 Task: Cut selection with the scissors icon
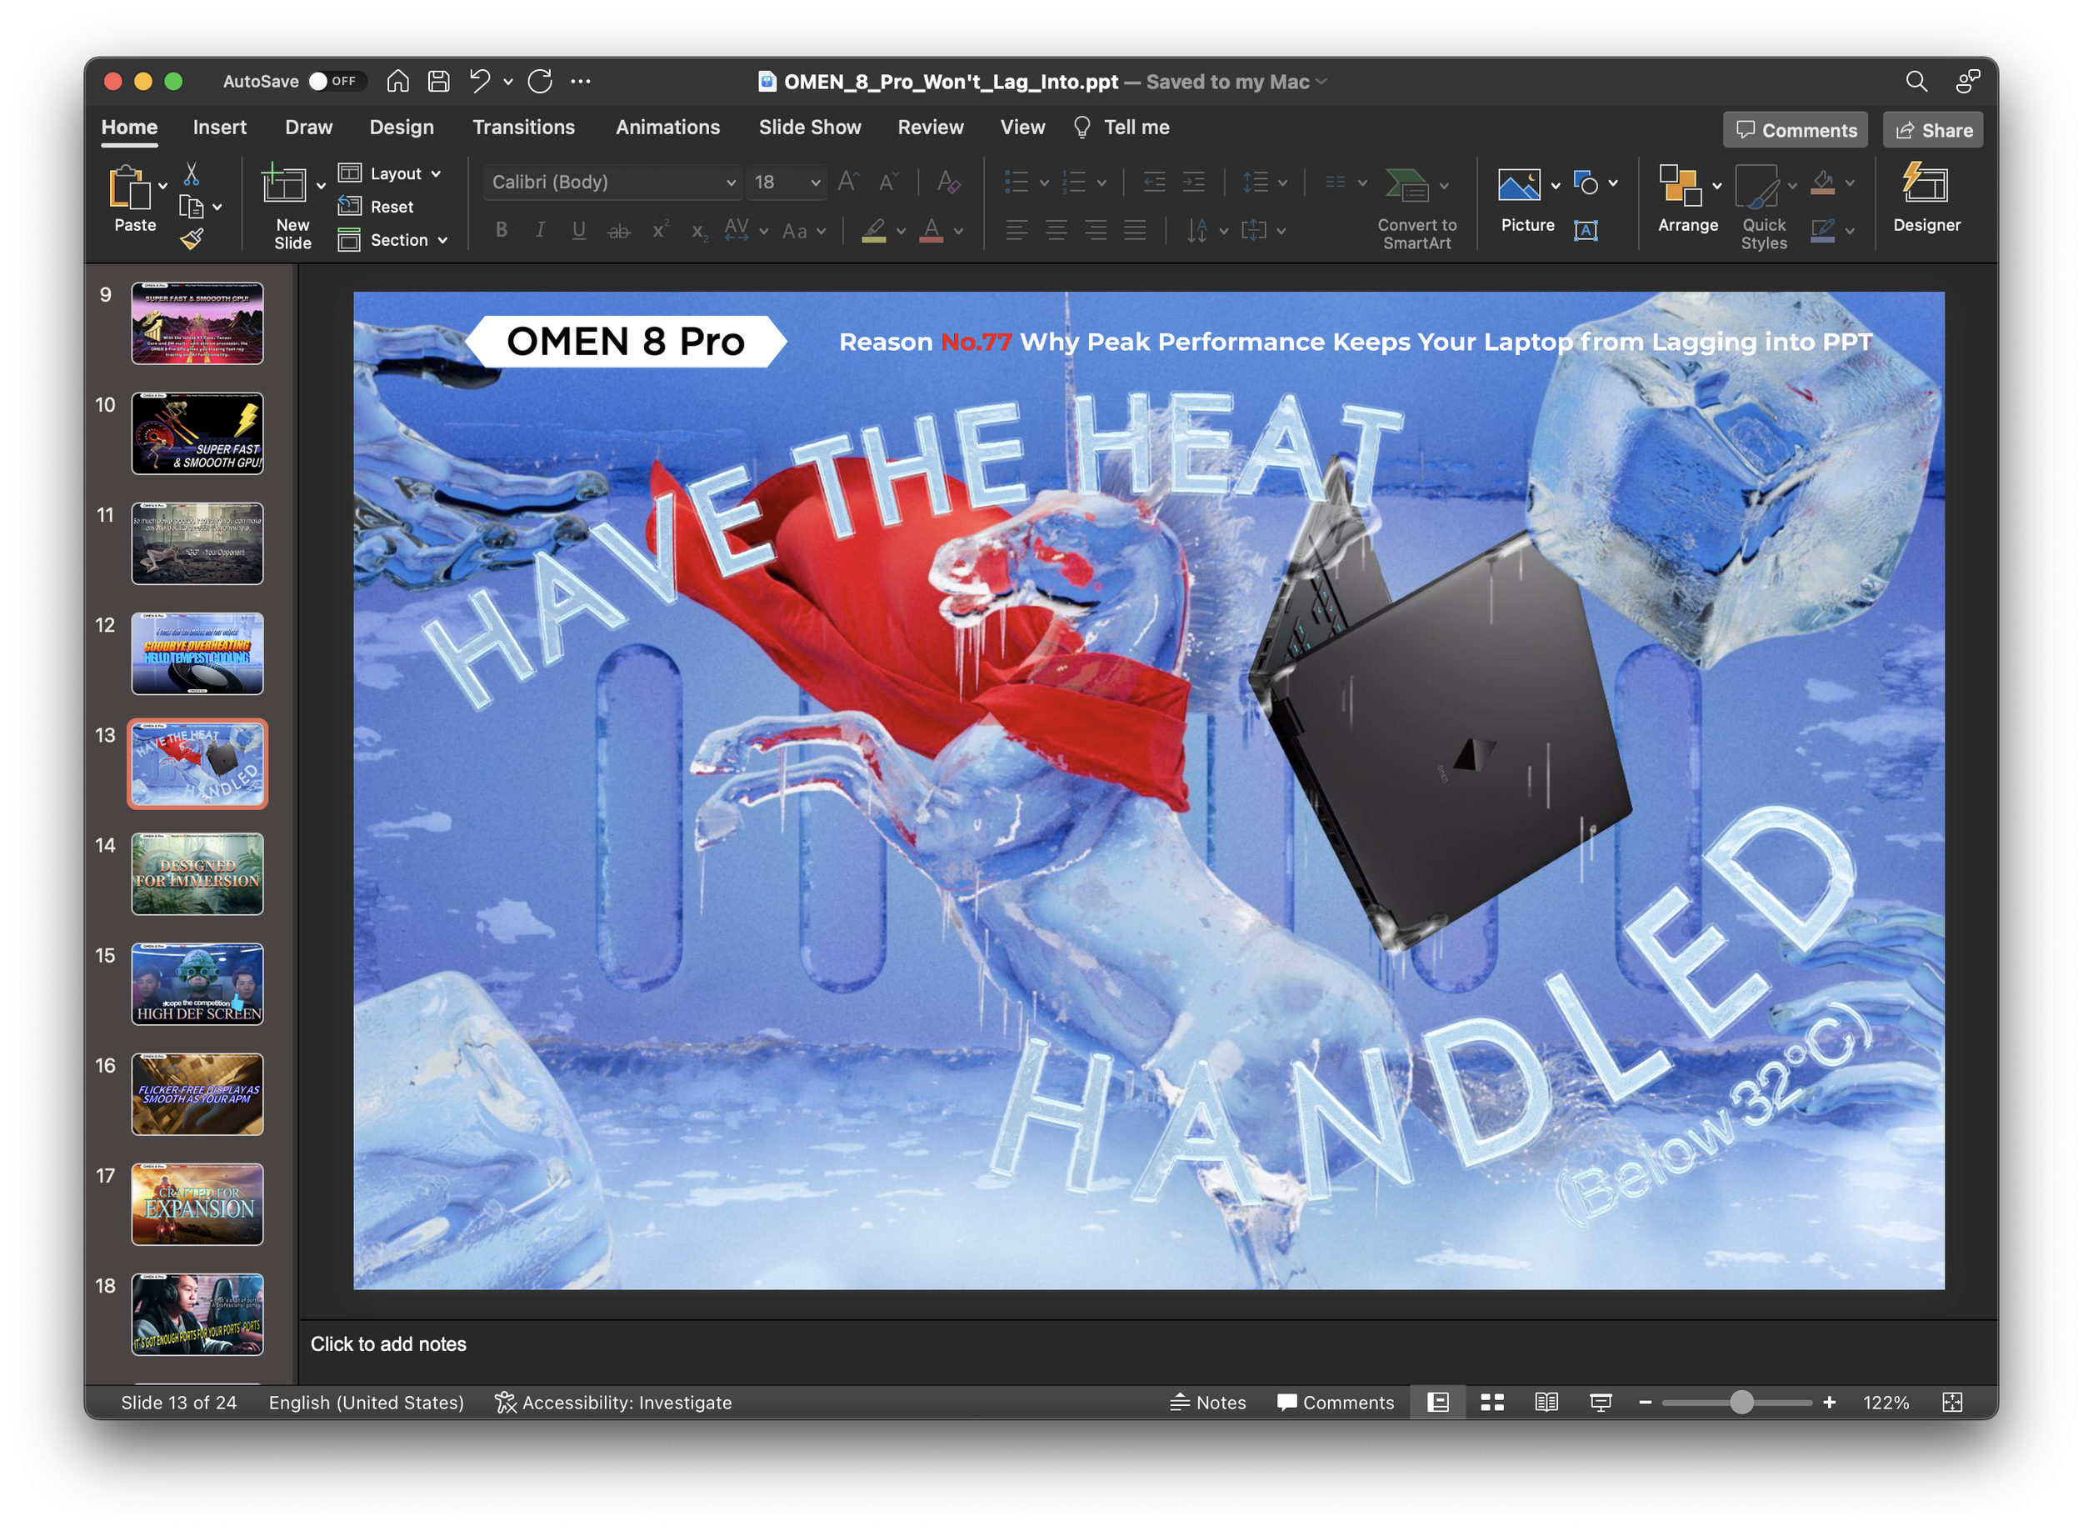pyautogui.click(x=192, y=173)
